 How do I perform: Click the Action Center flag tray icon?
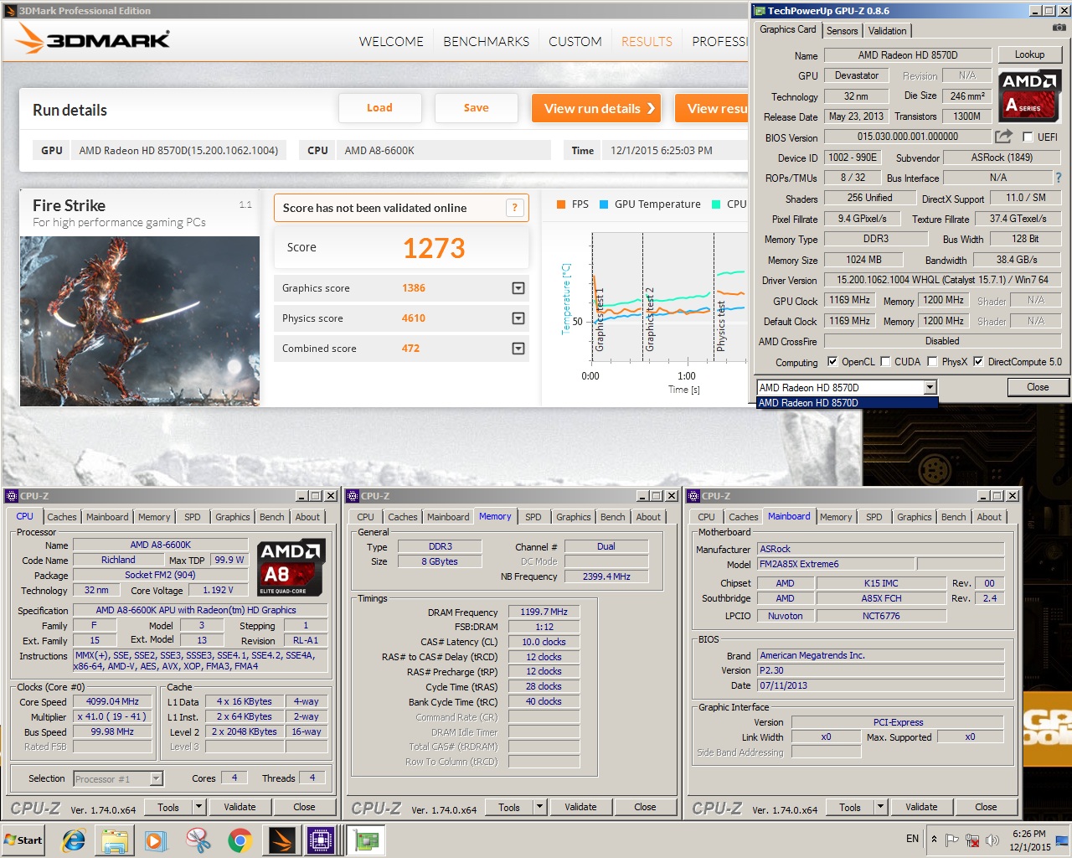[x=951, y=840]
